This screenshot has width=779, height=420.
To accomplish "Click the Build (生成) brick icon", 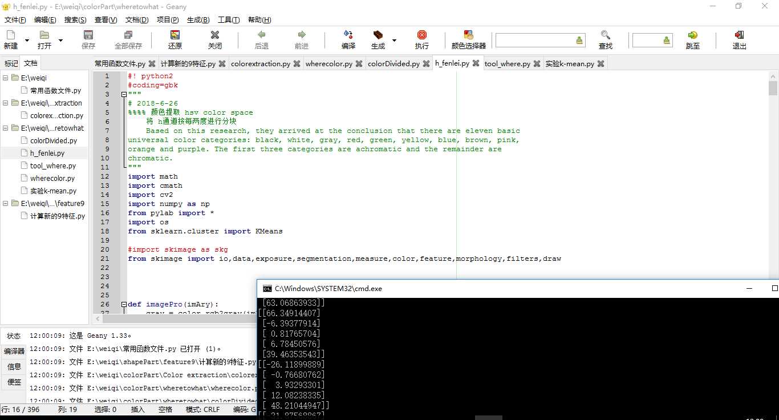I will point(378,35).
